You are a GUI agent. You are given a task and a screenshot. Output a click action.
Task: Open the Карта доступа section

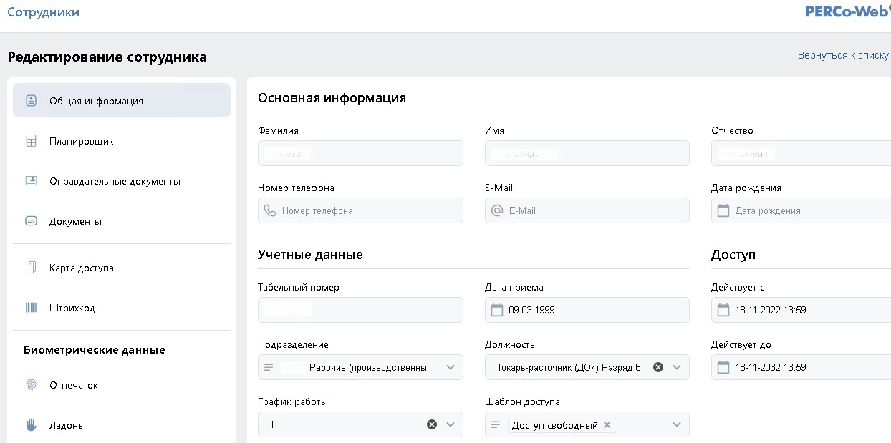pyautogui.click(x=81, y=268)
